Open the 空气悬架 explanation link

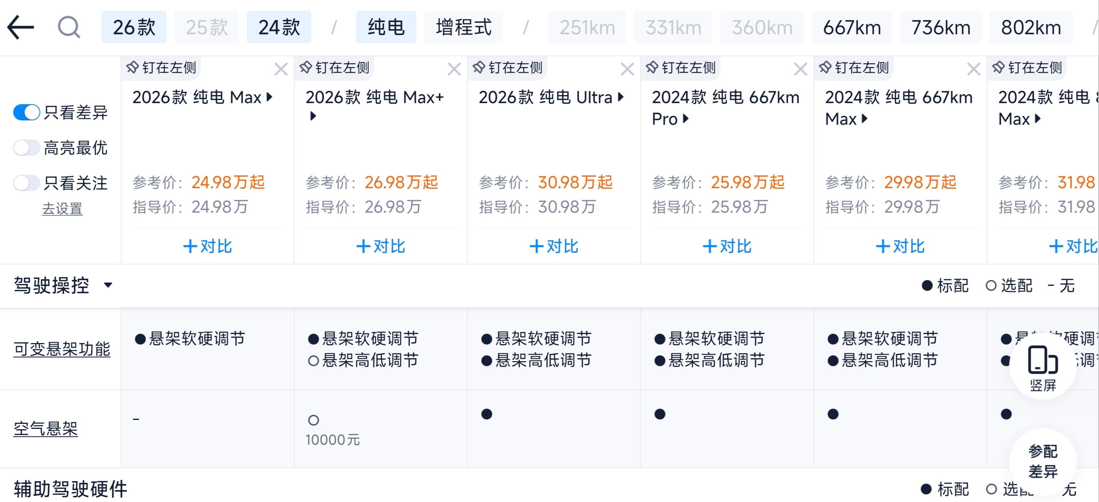pyautogui.click(x=46, y=429)
